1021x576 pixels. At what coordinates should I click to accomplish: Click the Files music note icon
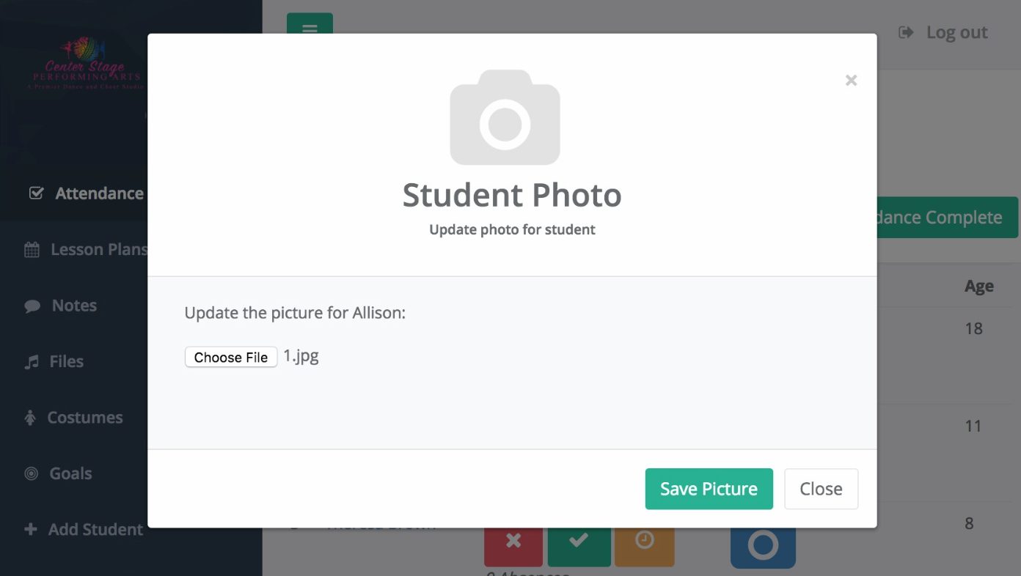click(31, 362)
